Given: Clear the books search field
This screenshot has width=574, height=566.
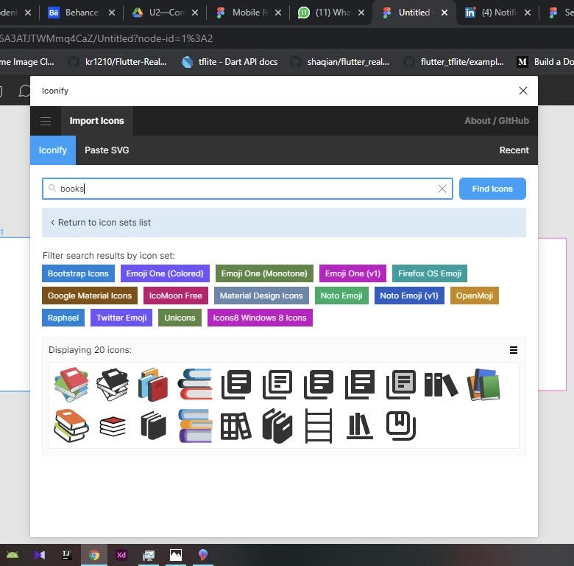Looking at the screenshot, I should (442, 189).
